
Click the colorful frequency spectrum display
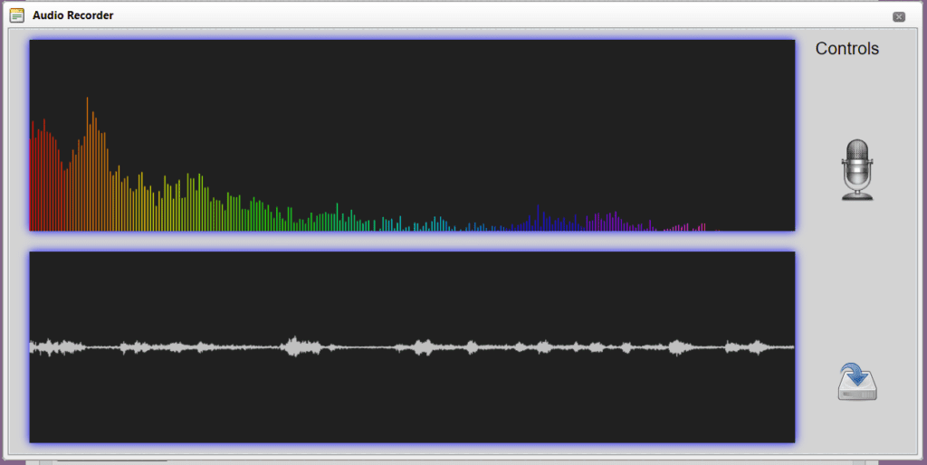pos(412,136)
